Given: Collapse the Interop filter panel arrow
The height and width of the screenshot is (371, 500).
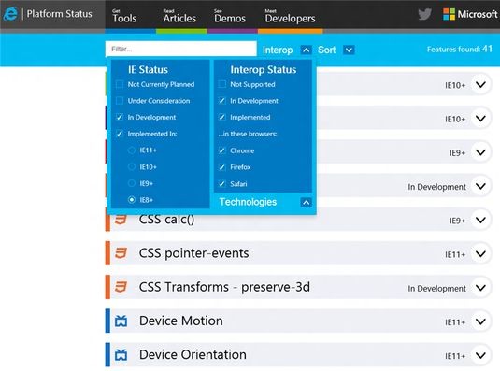Looking at the screenshot, I should (x=307, y=50).
